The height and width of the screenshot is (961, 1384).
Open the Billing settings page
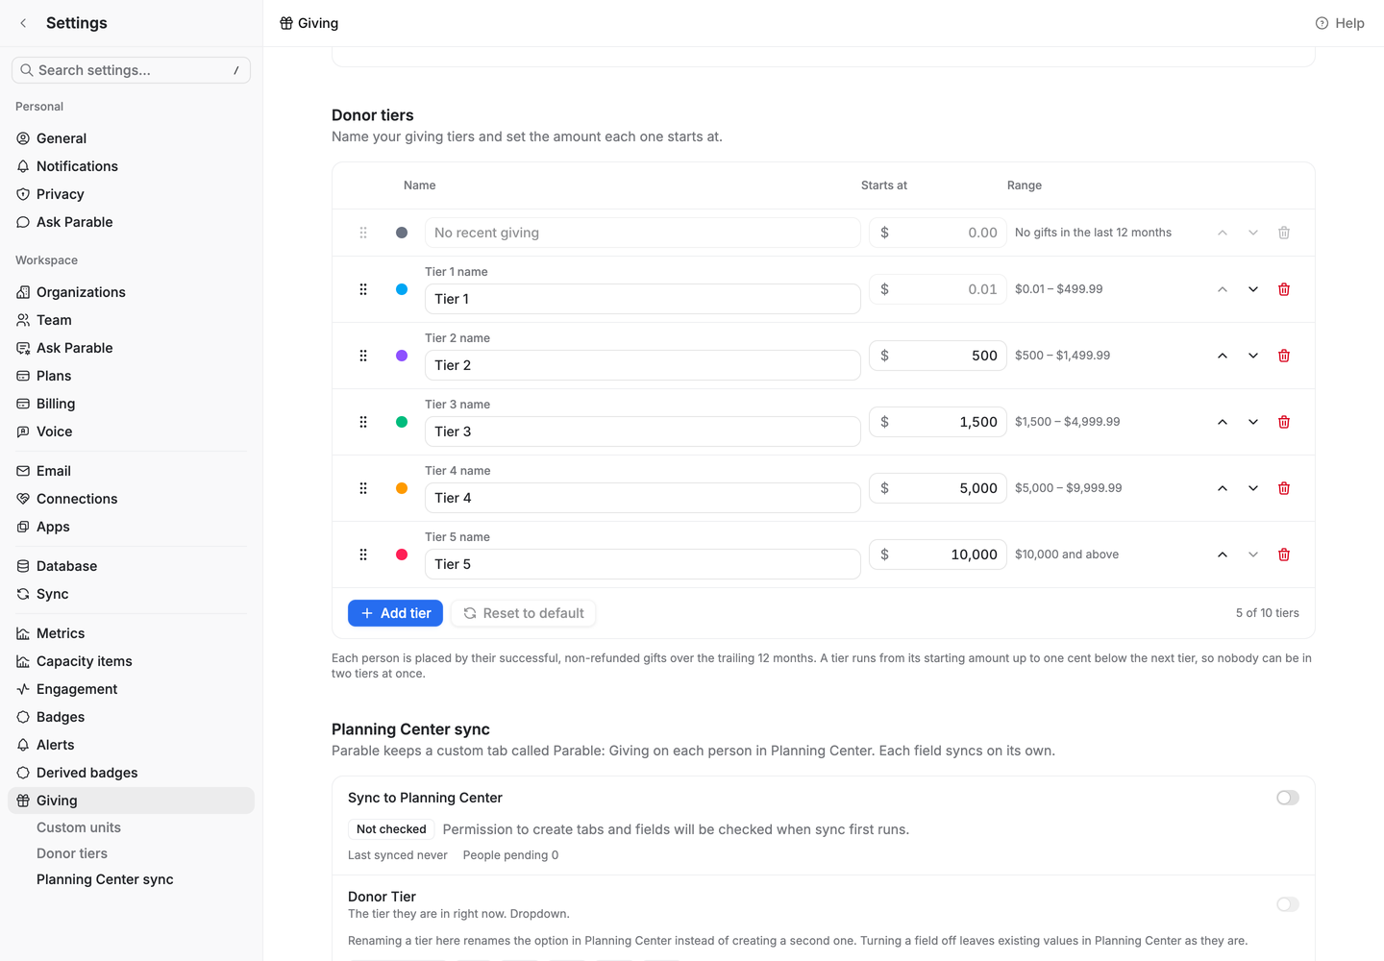[x=131, y=404]
